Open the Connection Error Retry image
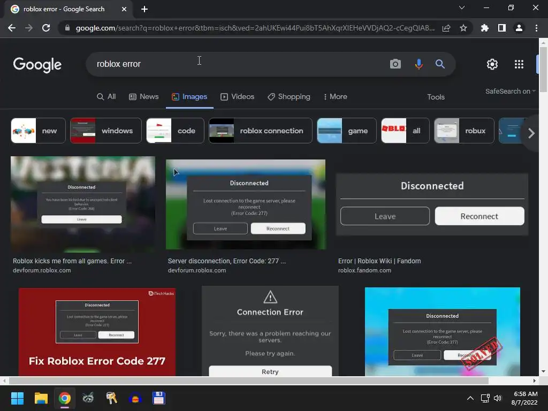This screenshot has height=411, width=548. coord(270,331)
